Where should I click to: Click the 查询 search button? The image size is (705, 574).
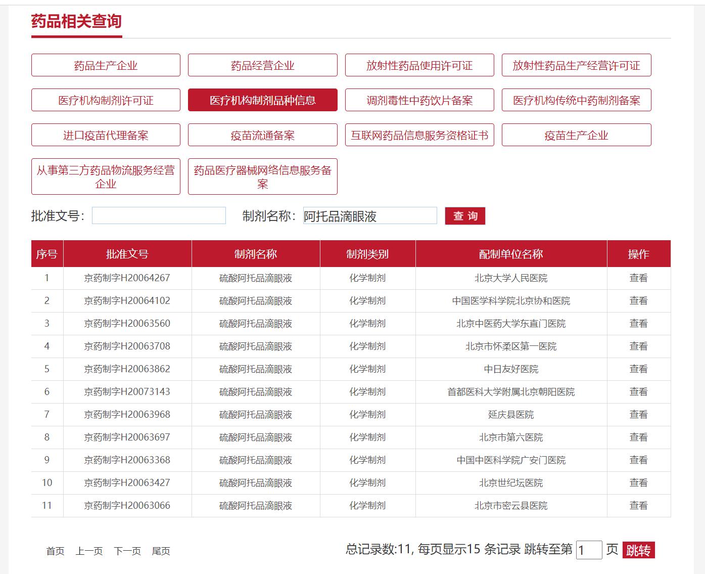tap(465, 215)
